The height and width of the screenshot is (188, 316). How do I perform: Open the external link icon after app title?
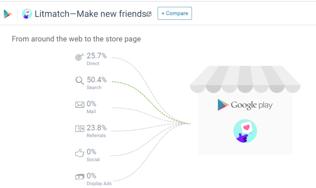149,14
